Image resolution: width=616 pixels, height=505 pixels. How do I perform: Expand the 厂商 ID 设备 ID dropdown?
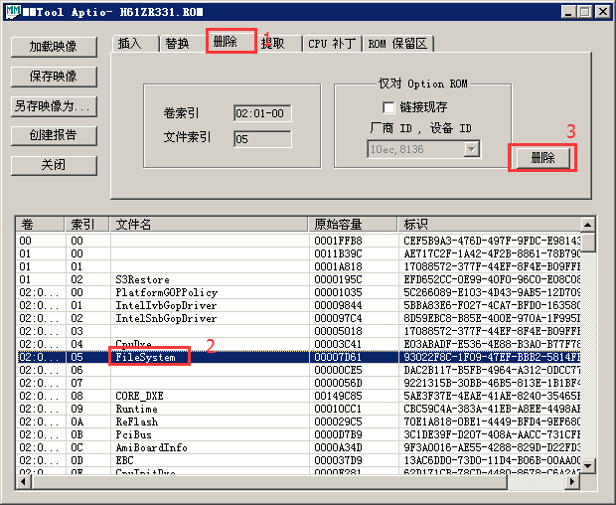(471, 149)
